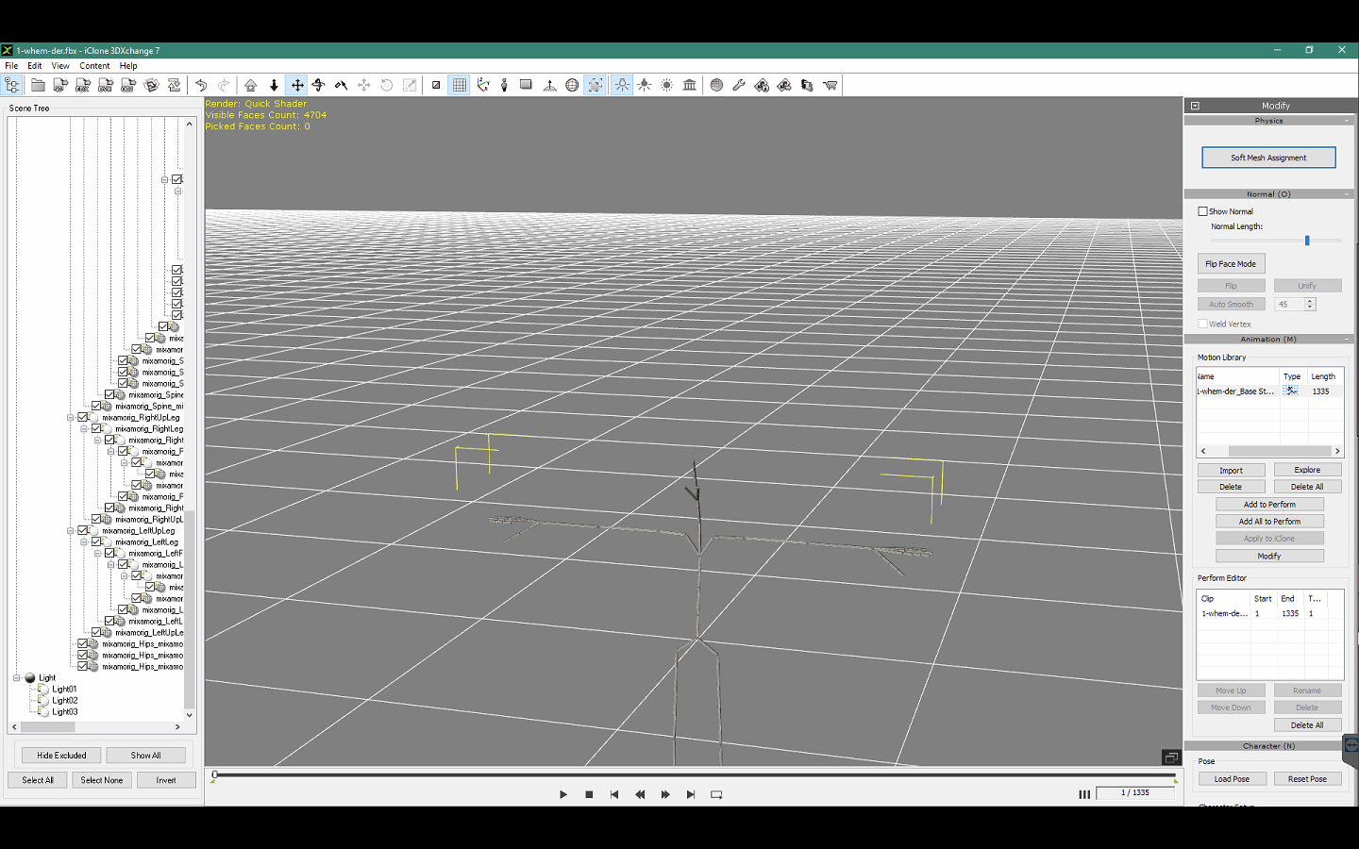Click the play button under viewport
Image resolution: width=1359 pixels, height=849 pixels.
click(x=563, y=794)
